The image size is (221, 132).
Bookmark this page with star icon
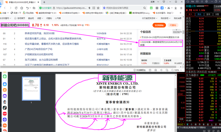98,8
